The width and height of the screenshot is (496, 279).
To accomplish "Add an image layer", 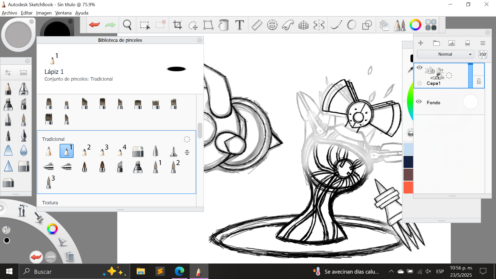I will click(452, 43).
